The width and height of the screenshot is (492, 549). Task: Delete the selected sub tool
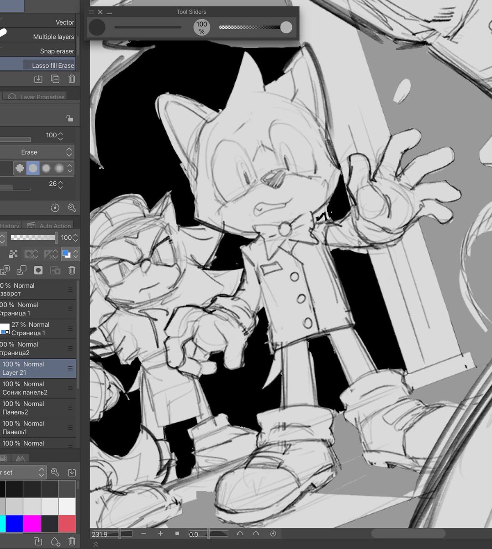(x=72, y=79)
